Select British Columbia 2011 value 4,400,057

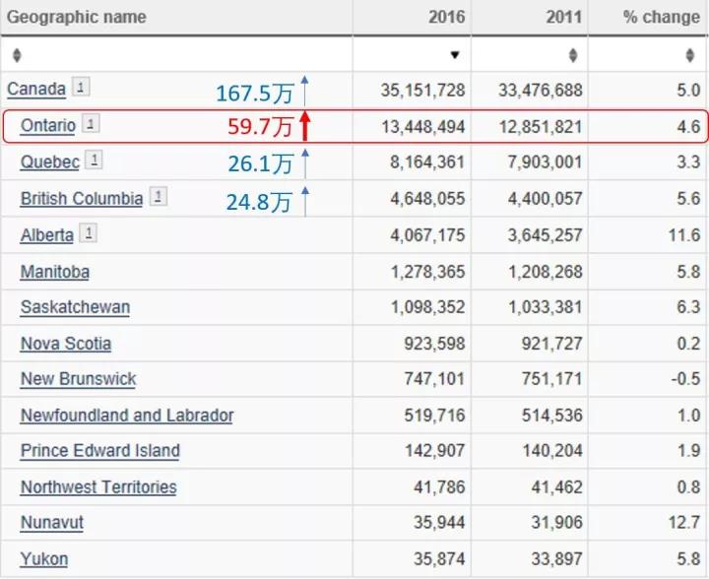545,199
